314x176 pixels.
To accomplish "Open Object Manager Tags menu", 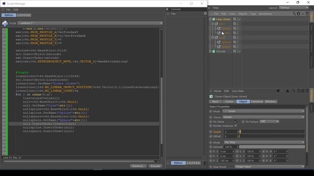I will (253, 14).
